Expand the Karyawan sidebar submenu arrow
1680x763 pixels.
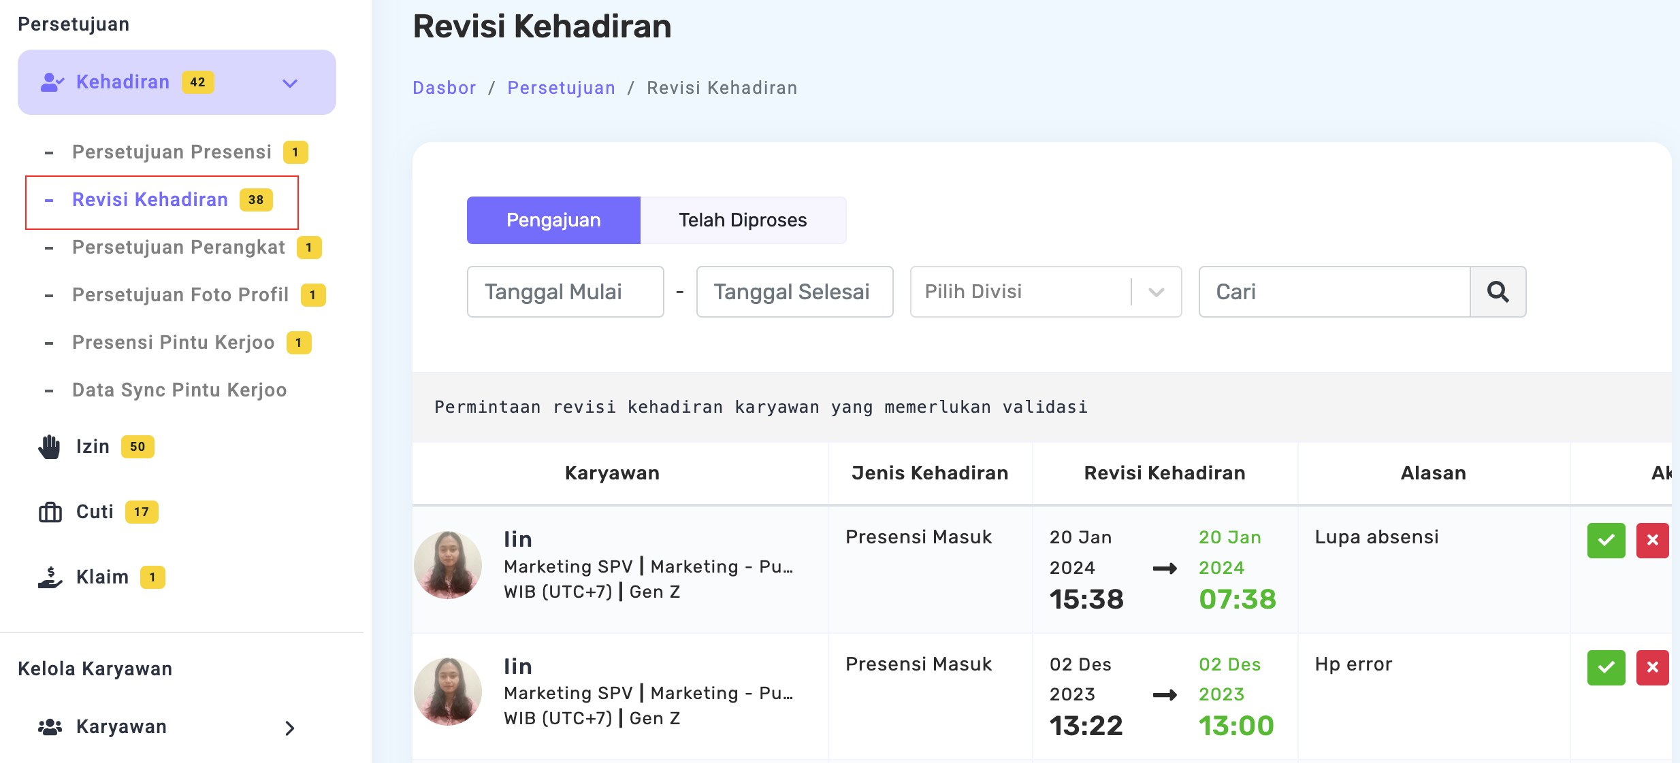tap(290, 728)
